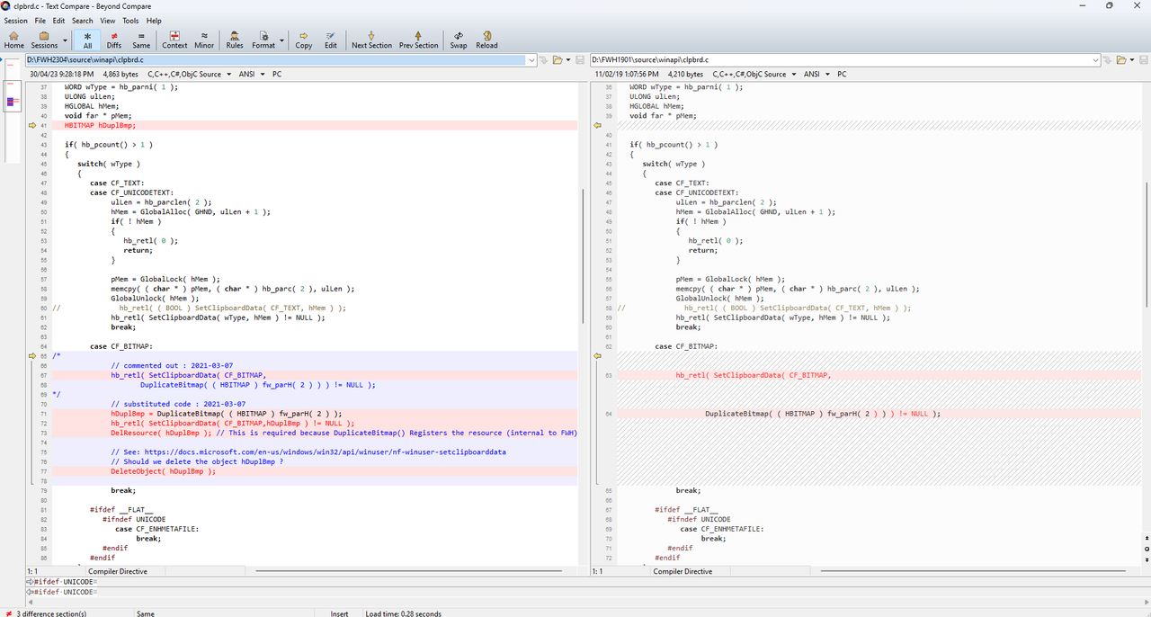Open the Help menu
The width and height of the screenshot is (1151, 617).
coord(154,20)
